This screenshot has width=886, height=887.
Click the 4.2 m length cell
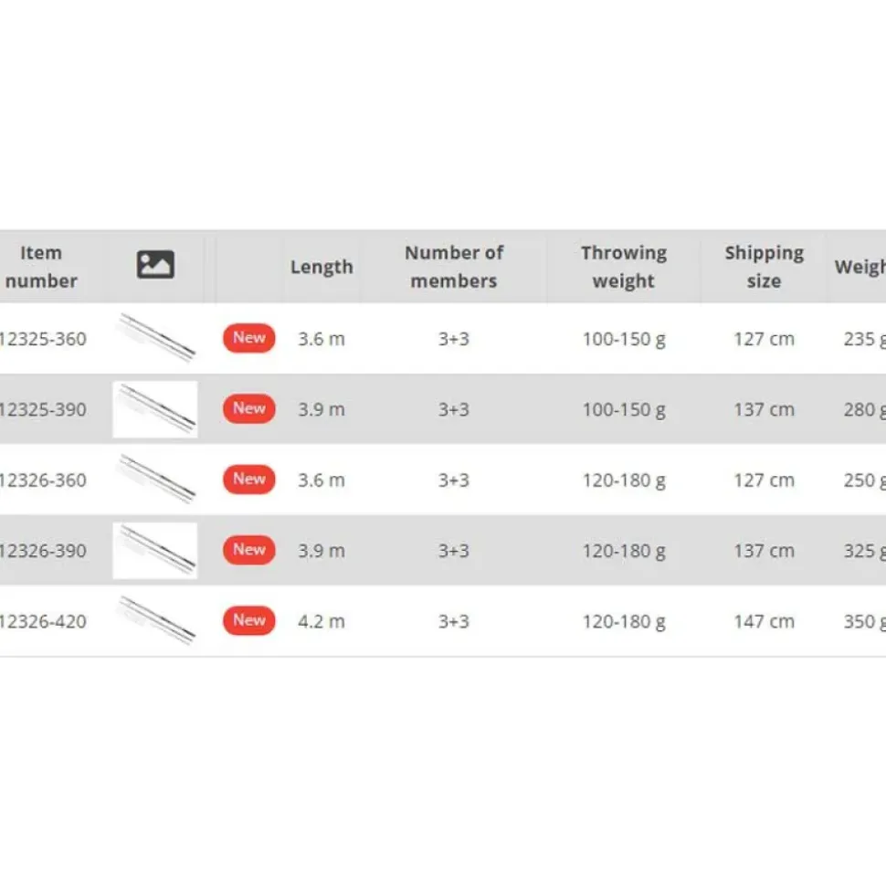322,622
